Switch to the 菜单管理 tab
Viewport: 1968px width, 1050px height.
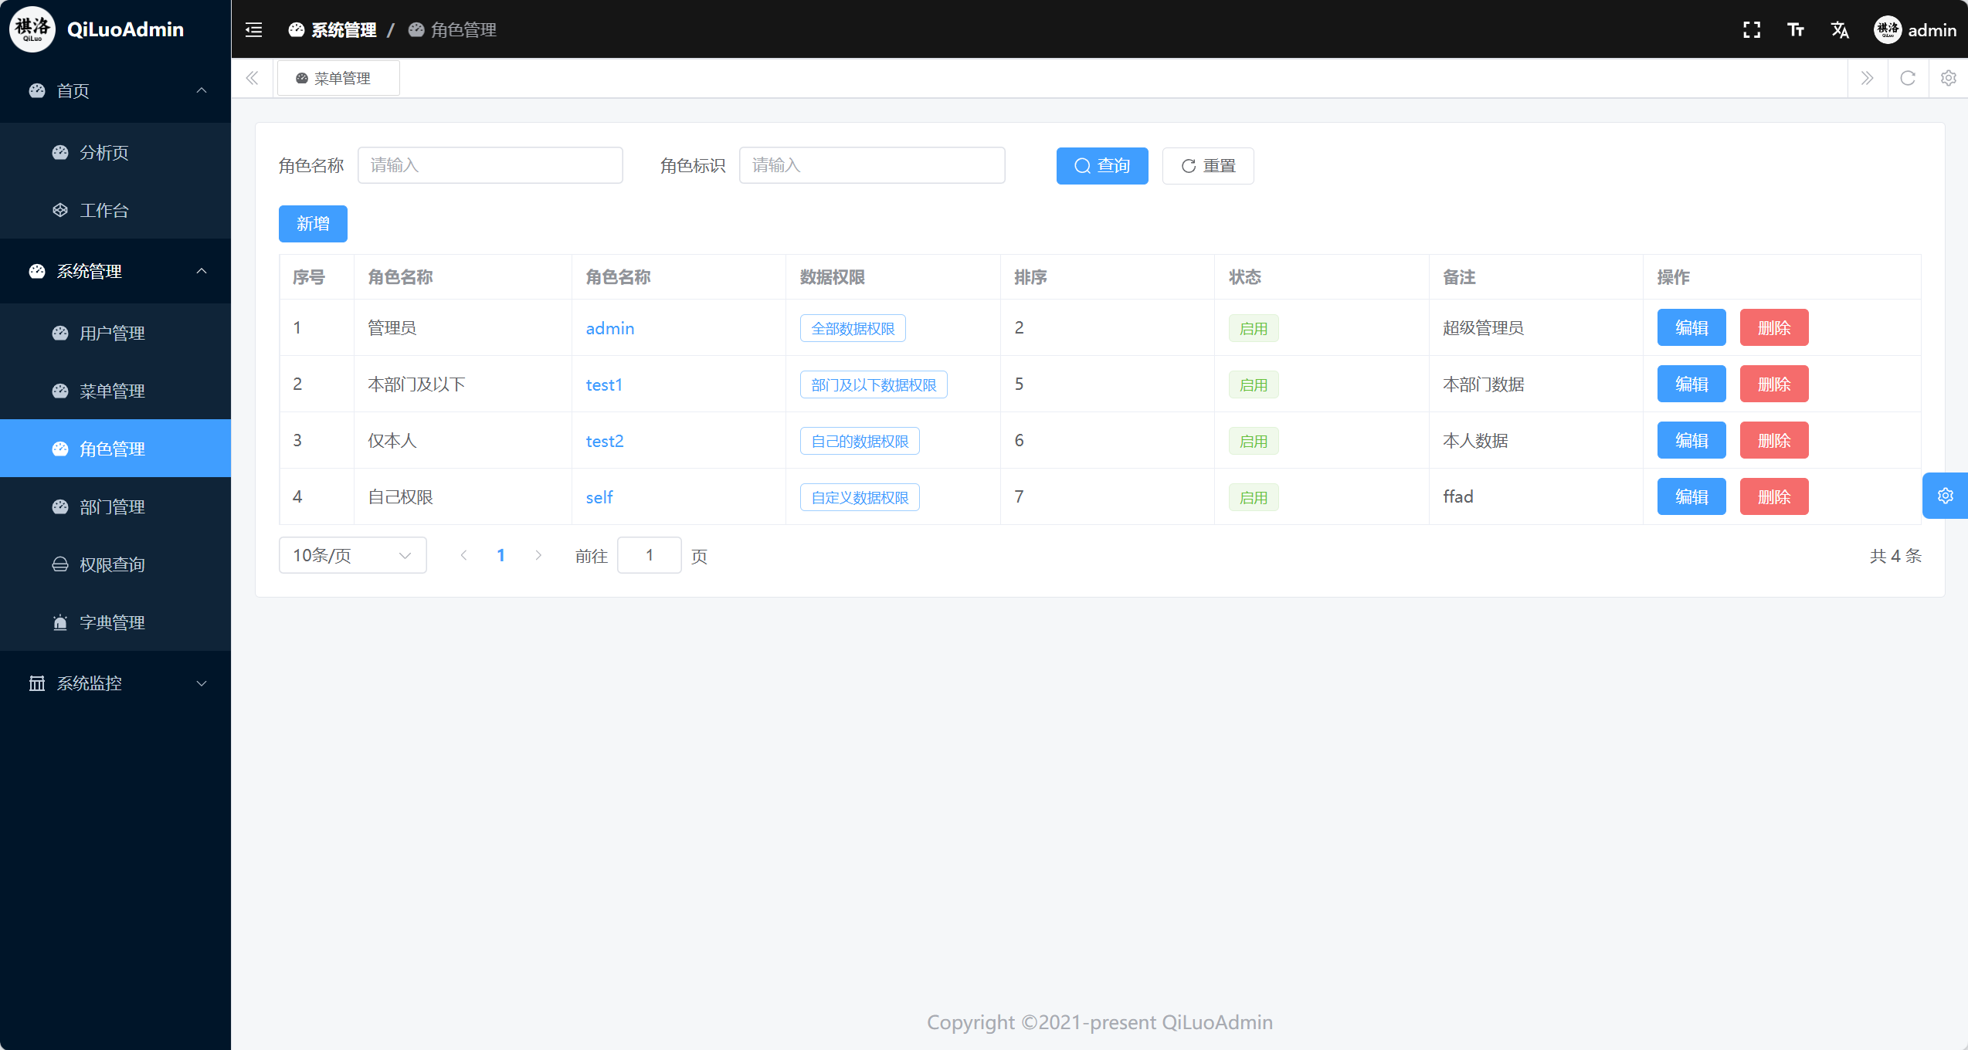[338, 77]
